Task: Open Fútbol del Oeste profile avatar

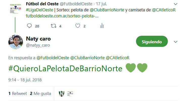Action: pos(15,9)
